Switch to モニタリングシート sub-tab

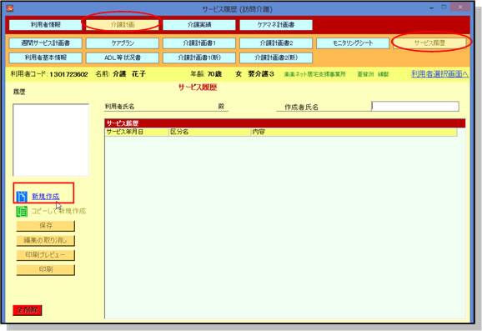coord(353,43)
